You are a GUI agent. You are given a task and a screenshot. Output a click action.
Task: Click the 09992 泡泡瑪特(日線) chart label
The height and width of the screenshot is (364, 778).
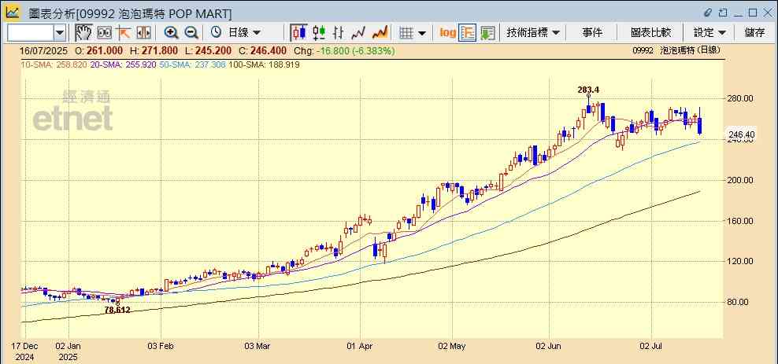point(676,50)
